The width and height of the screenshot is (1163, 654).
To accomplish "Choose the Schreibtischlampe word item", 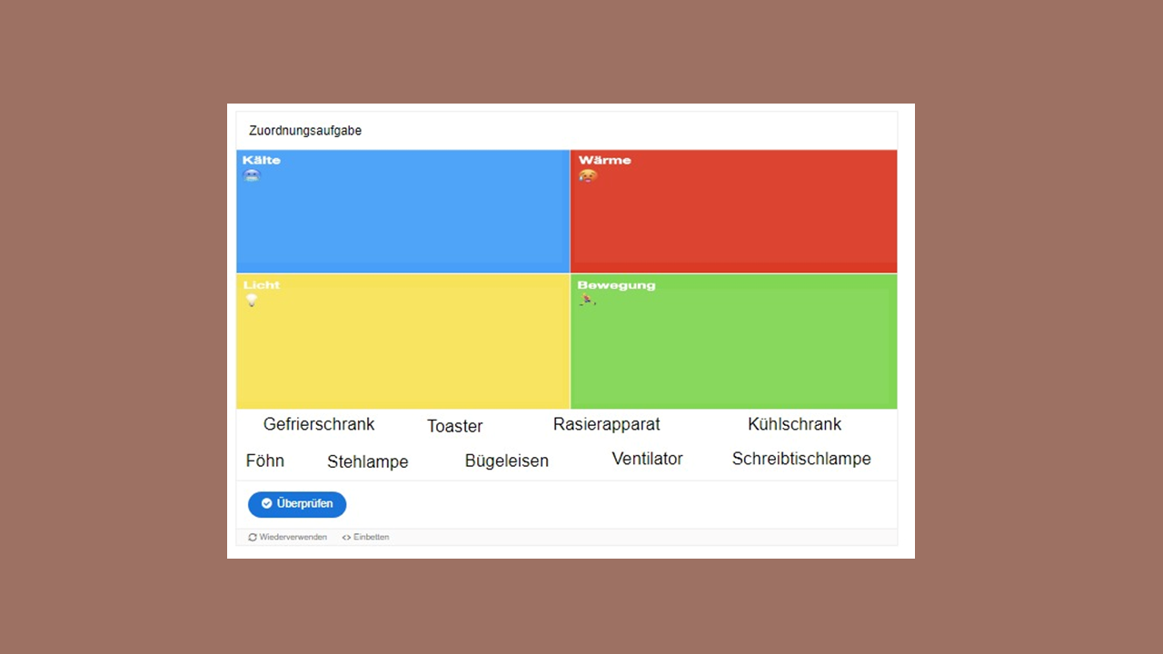I will point(800,459).
